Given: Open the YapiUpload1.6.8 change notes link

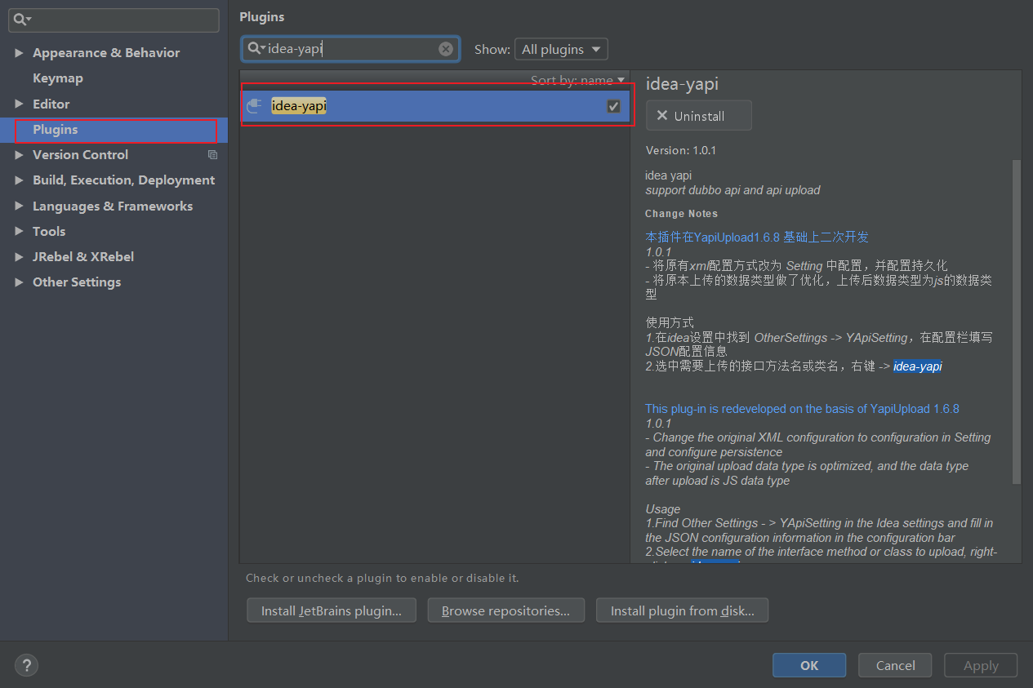Looking at the screenshot, I should [756, 237].
